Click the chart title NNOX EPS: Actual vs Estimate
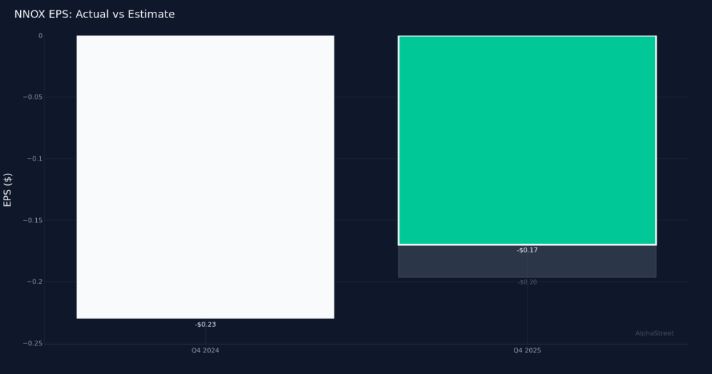The height and width of the screenshot is (374, 712). (95, 14)
